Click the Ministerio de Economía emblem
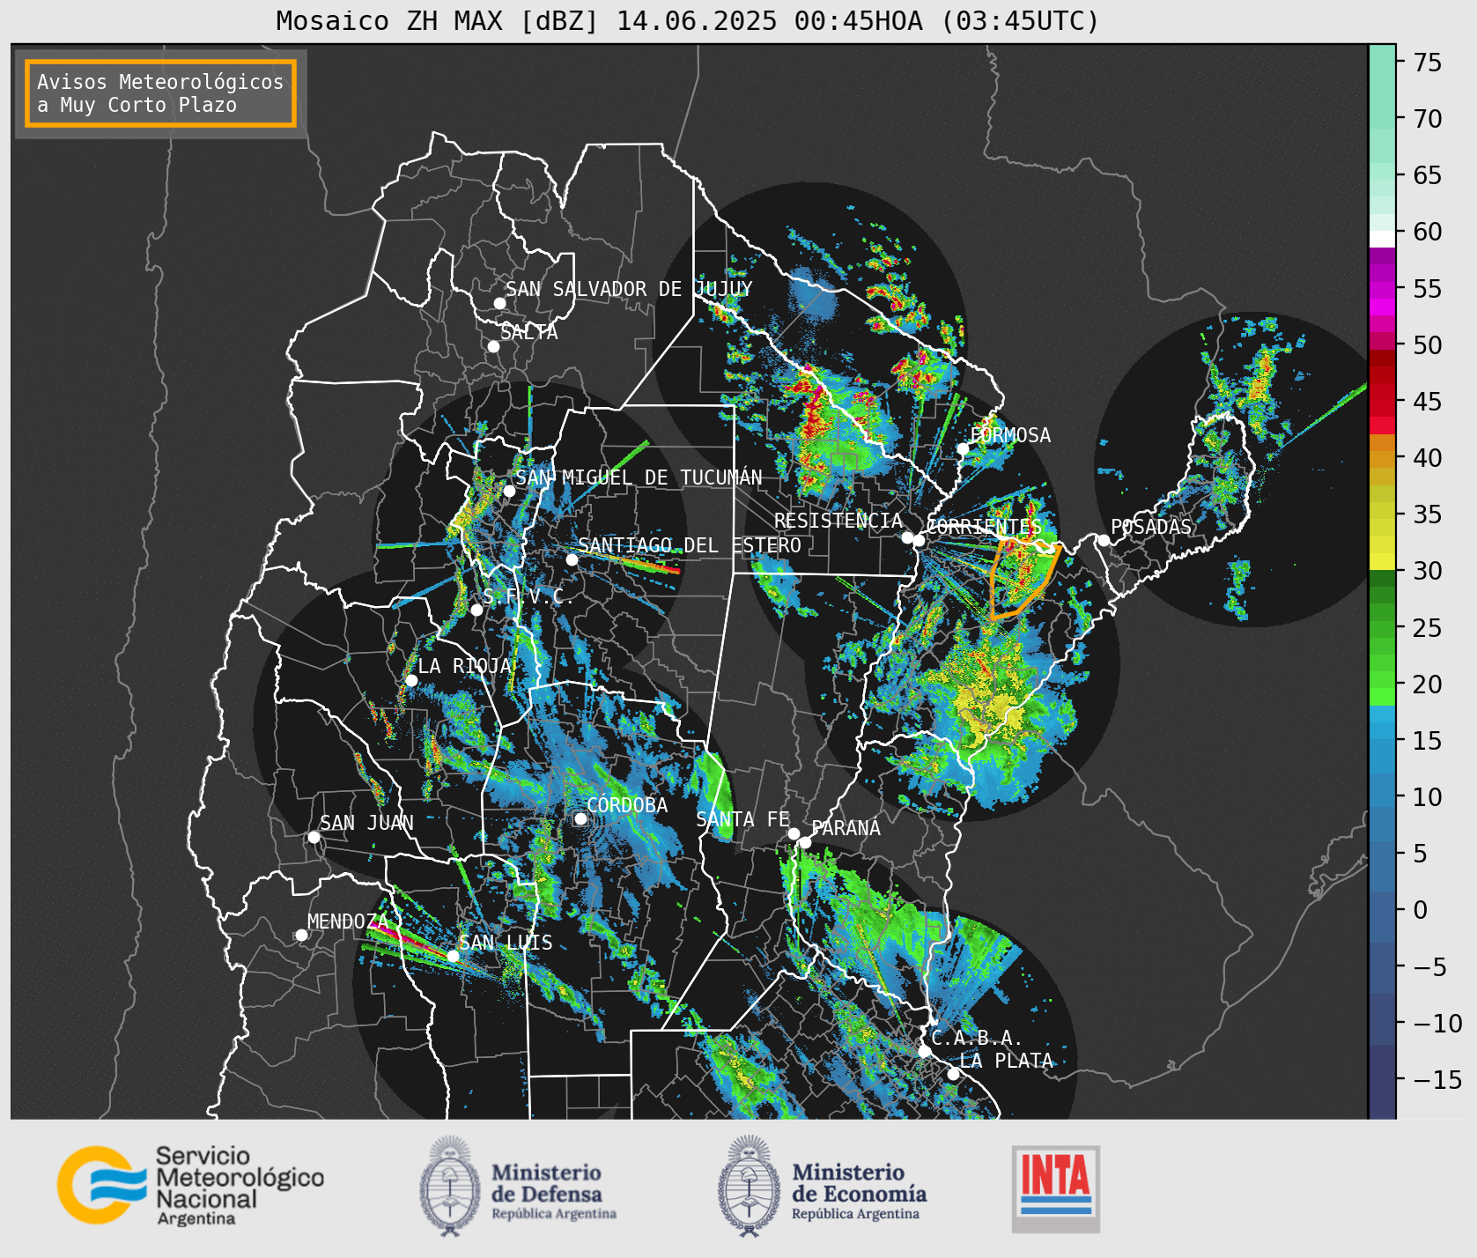 [x=749, y=1186]
